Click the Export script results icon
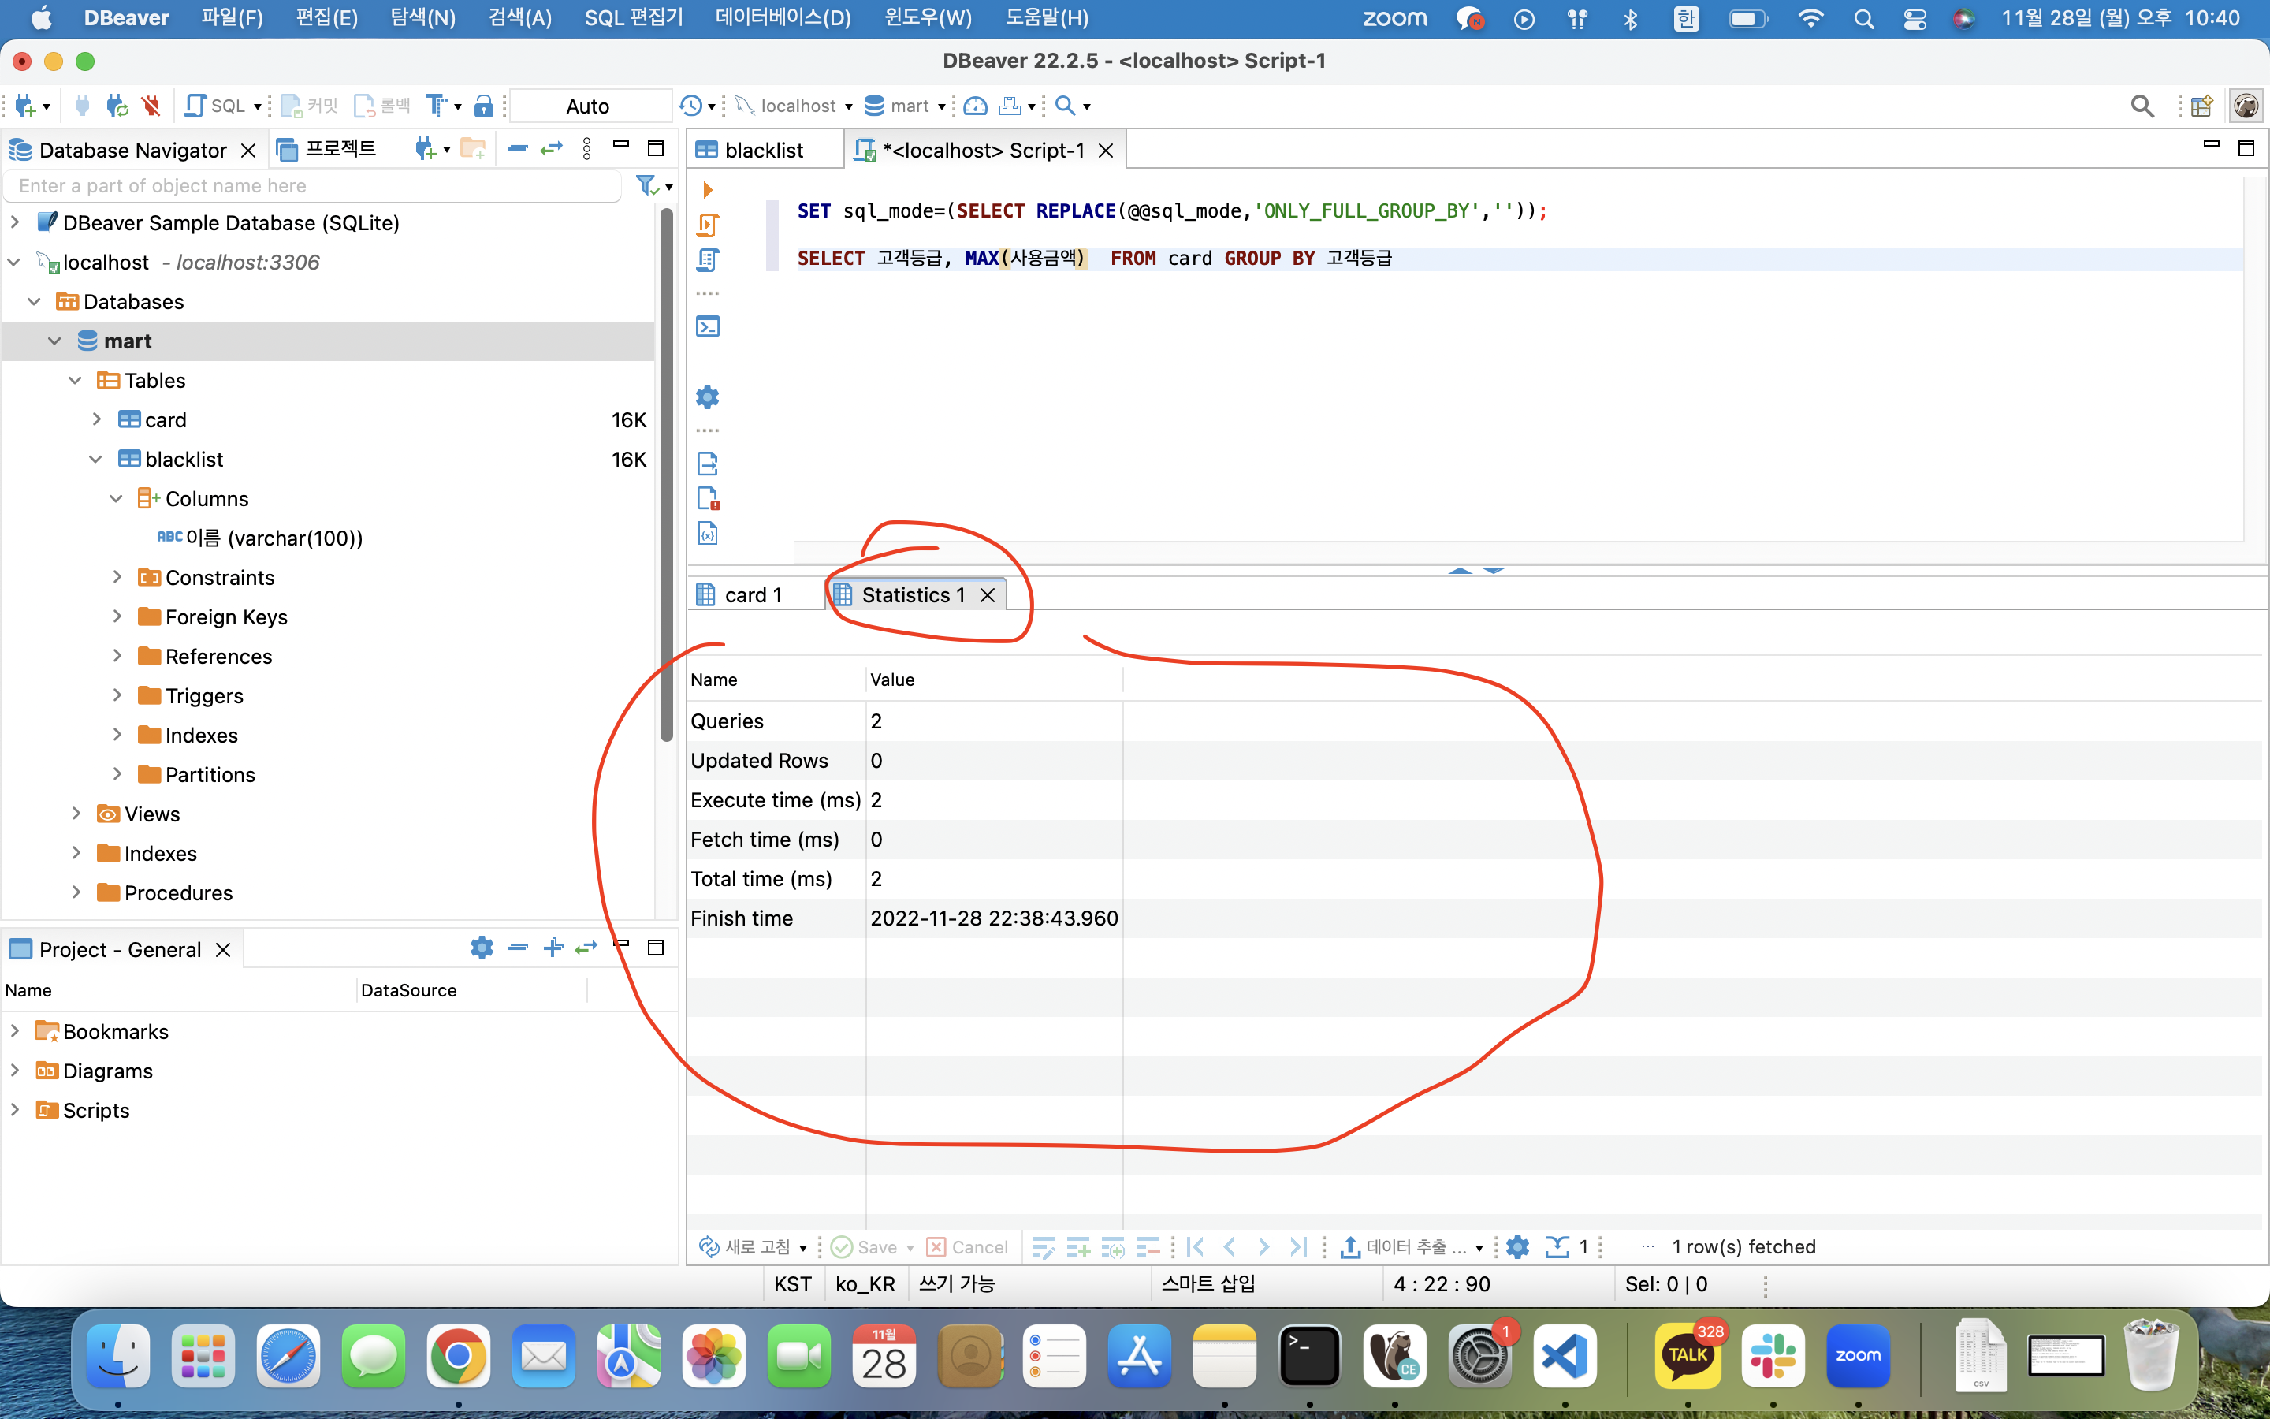The width and height of the screenshot is (2270, 1419). pyautogui.click(x=707, y=464)
